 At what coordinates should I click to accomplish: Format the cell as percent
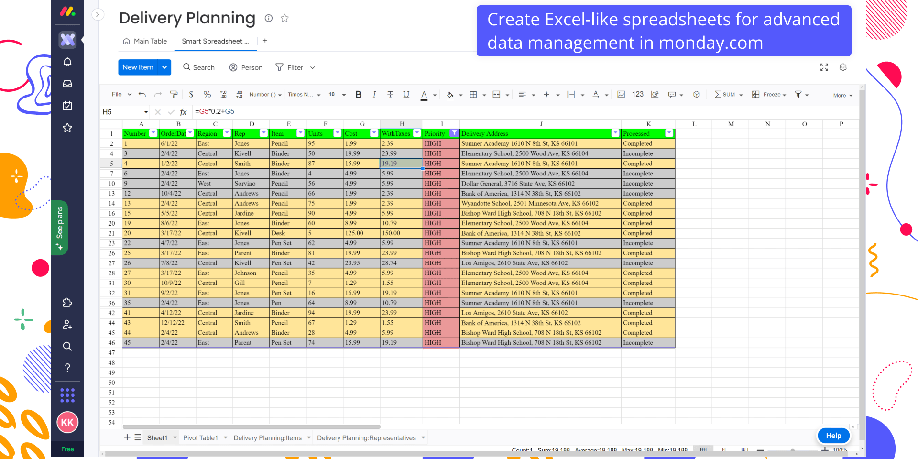207,95
